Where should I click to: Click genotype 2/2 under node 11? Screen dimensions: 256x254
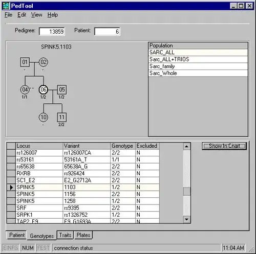point(61,125)
